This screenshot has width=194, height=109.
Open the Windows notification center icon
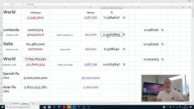[191, 107]
